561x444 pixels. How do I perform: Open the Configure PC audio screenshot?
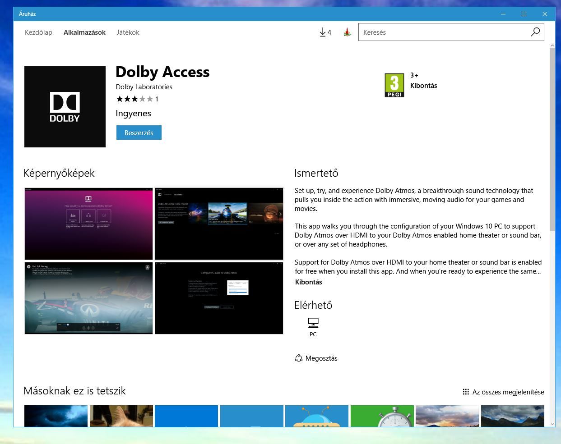[219, 298]
